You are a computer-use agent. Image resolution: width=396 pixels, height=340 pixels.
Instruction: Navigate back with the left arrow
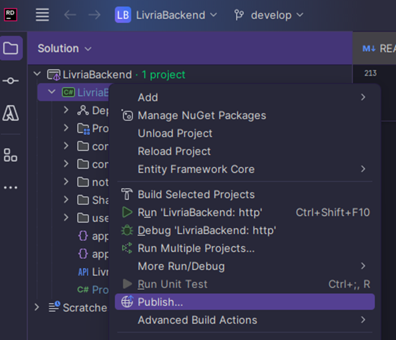pos(70,15)
